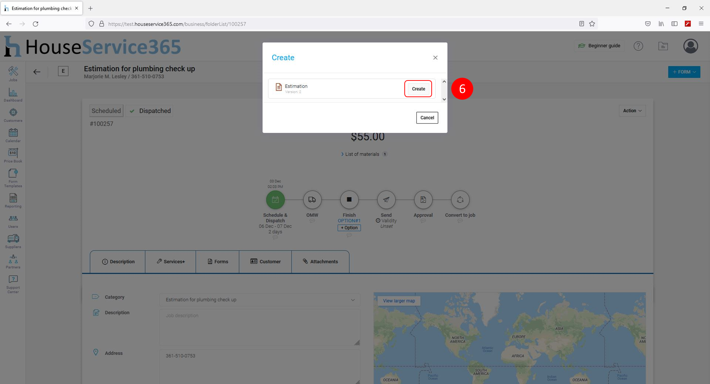This screenshot has width=710, height=384.
Task: Open the Action dropdown
Action: click(632, 111)
